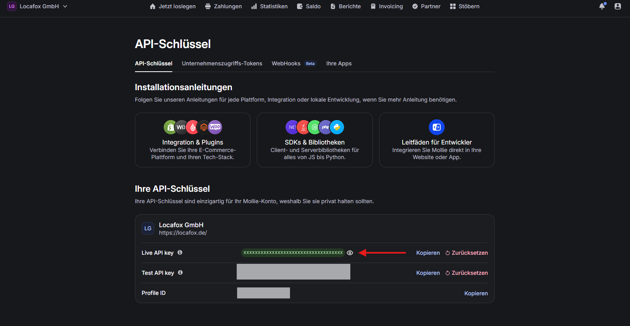Click the blue developer guides code icon
The height and width of the screenshot is (326, 630).
coord(437,127)
